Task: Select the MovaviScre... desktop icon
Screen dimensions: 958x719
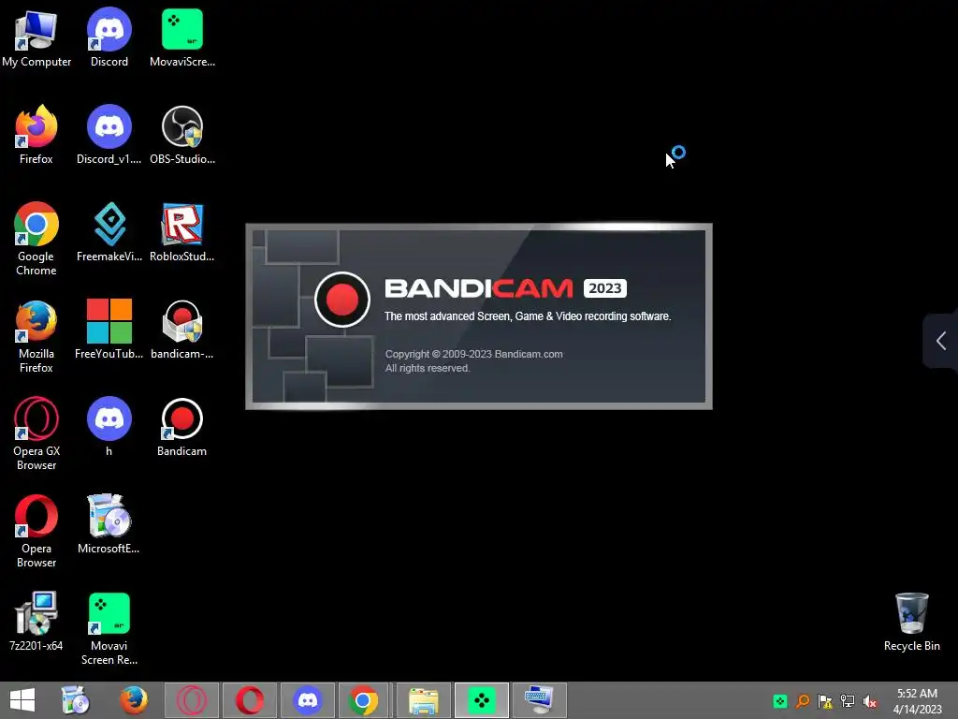Action: [182, 37]
